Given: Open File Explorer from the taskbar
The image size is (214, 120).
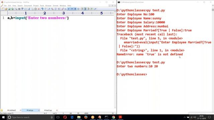Looking at the screenshot, I should (79, 117).
